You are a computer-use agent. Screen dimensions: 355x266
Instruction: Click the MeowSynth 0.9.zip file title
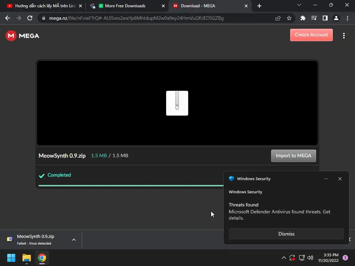[62, 156]
